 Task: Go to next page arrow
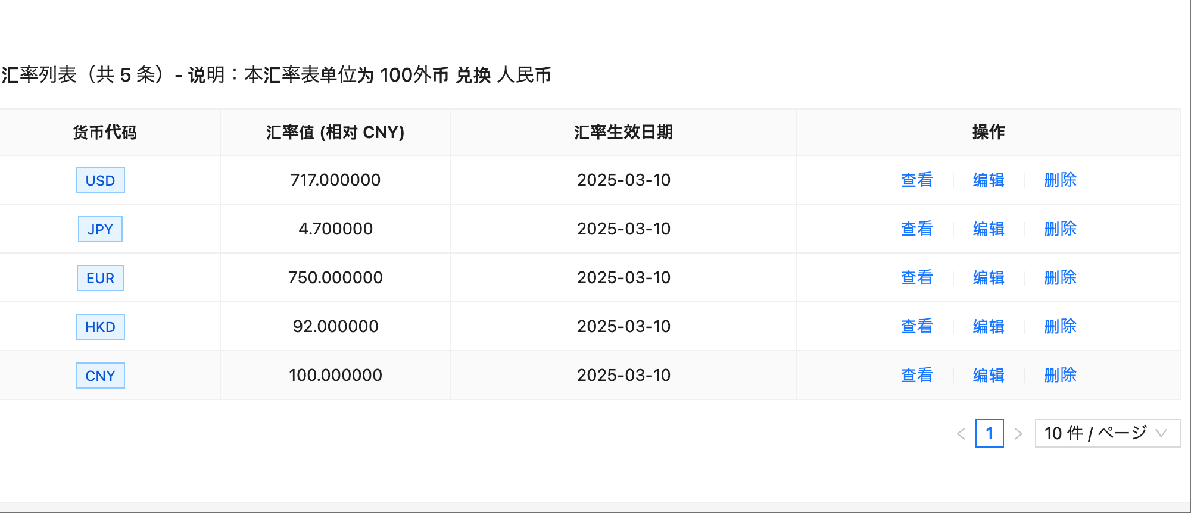[1018, 434]
